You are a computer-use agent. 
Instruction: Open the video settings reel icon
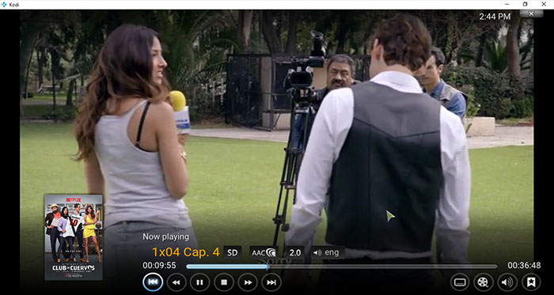pyautogui.click(x=484, y=282)
